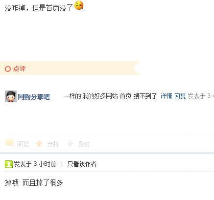Click the orange circle icon beside 点评

tap(8, 69)
